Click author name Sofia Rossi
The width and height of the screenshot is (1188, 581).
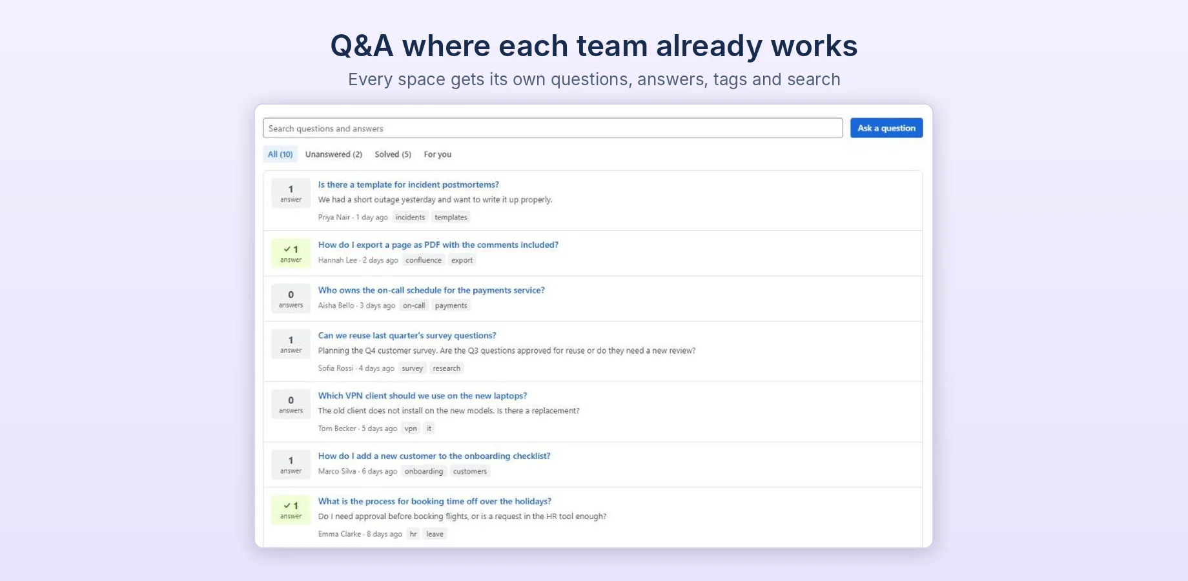pyautogui.click(x=335, y=369)
